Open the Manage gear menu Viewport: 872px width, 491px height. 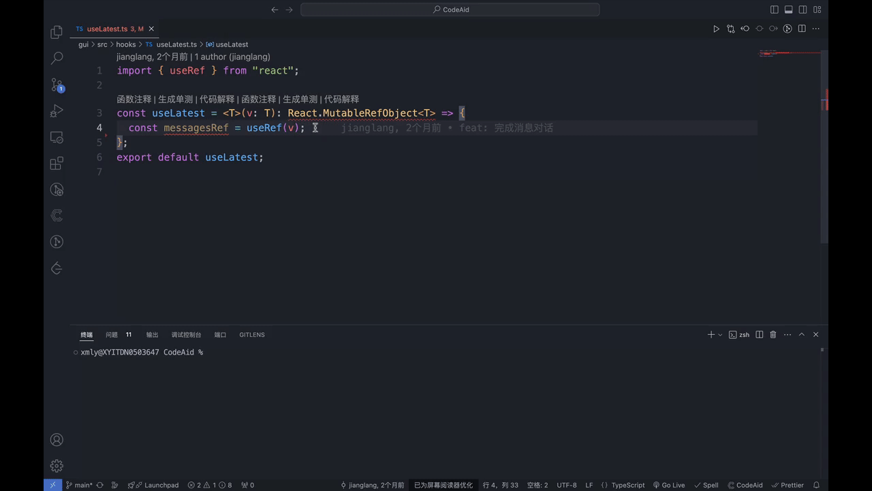click(x=57, y=466)
